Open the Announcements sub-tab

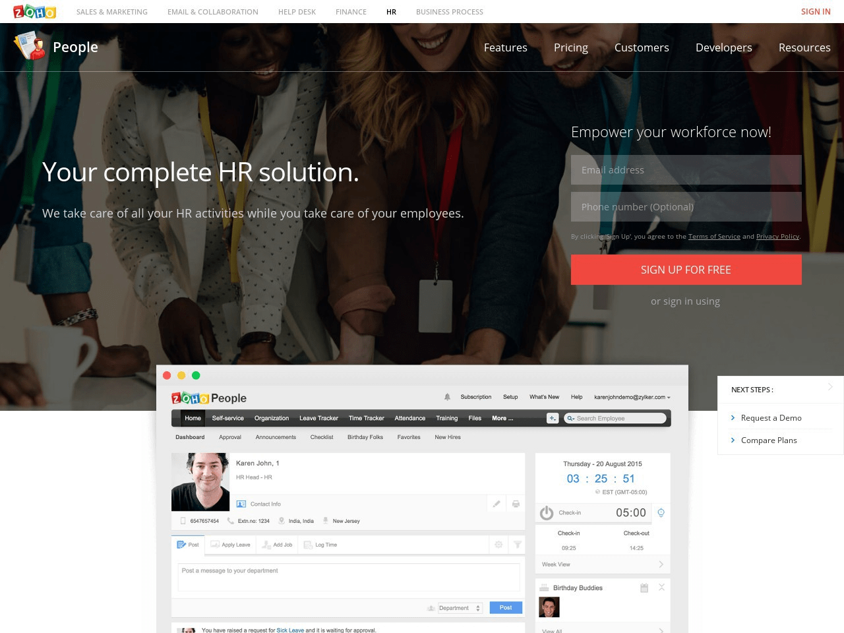click(x=276, y=437)
